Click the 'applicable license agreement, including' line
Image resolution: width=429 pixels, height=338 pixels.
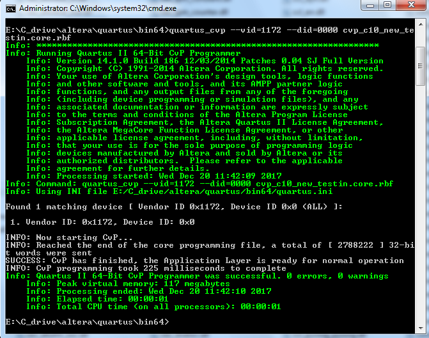coord(194,138)
